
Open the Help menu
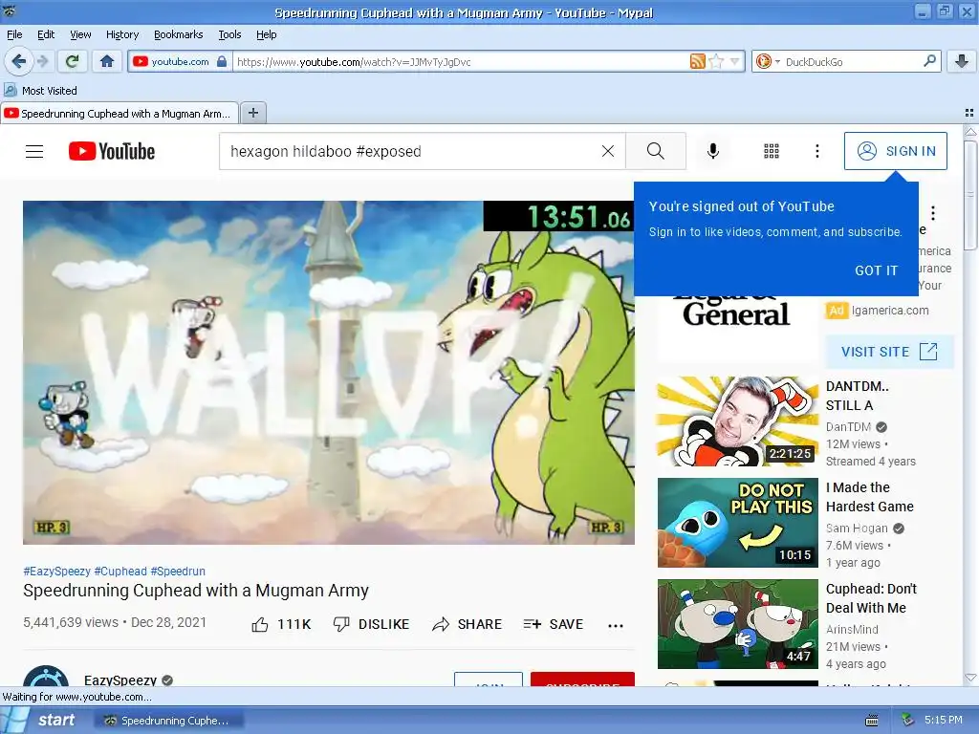[x=266, y=34]
